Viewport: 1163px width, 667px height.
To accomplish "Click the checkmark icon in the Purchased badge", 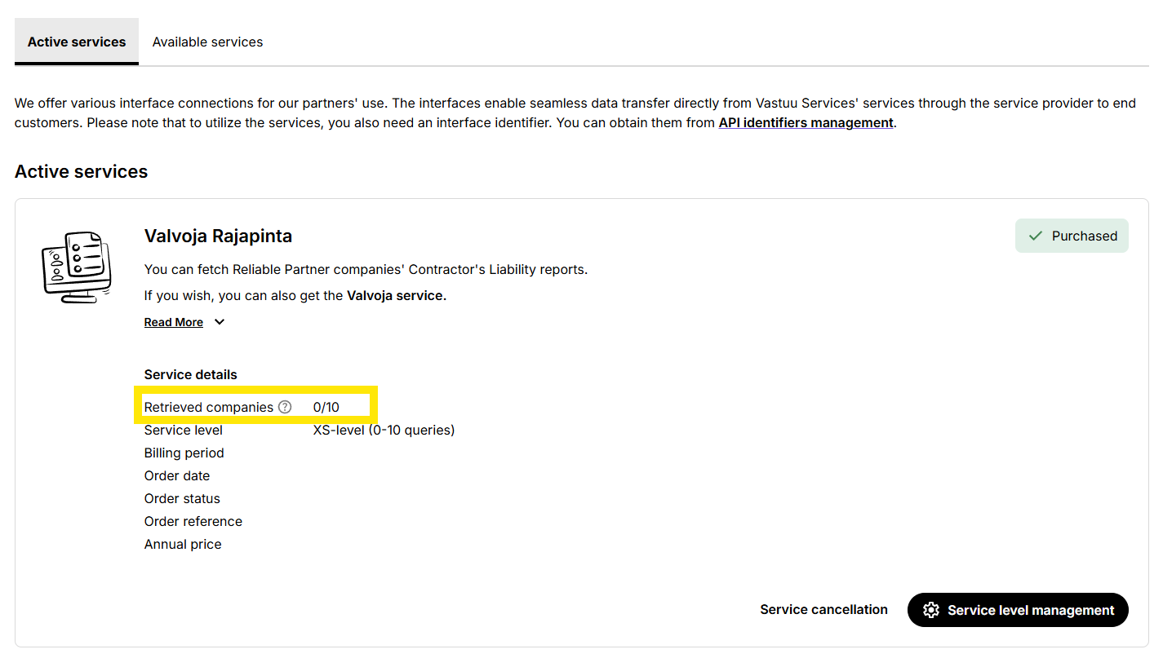I will coord(1036,236).
